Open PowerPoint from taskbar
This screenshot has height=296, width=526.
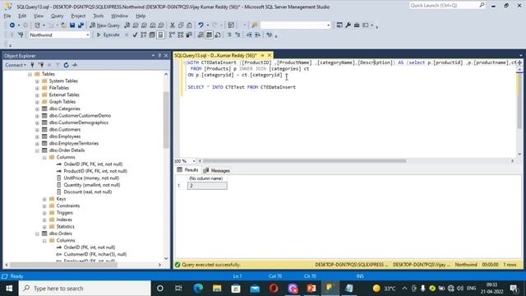coord(311,289)
